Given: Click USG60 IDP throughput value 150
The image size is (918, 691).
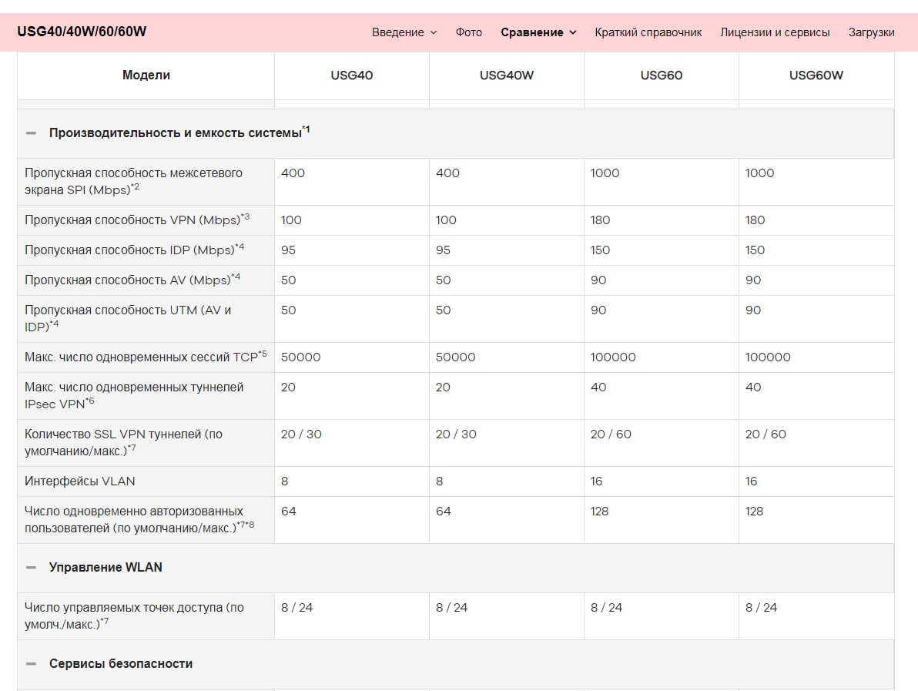Looking at the screenshot, I should pos(600,250).
